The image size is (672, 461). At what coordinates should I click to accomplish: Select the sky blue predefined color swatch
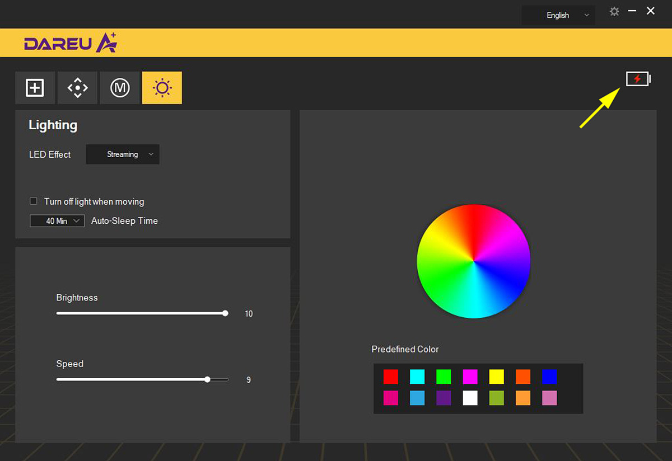coord(417,398)
